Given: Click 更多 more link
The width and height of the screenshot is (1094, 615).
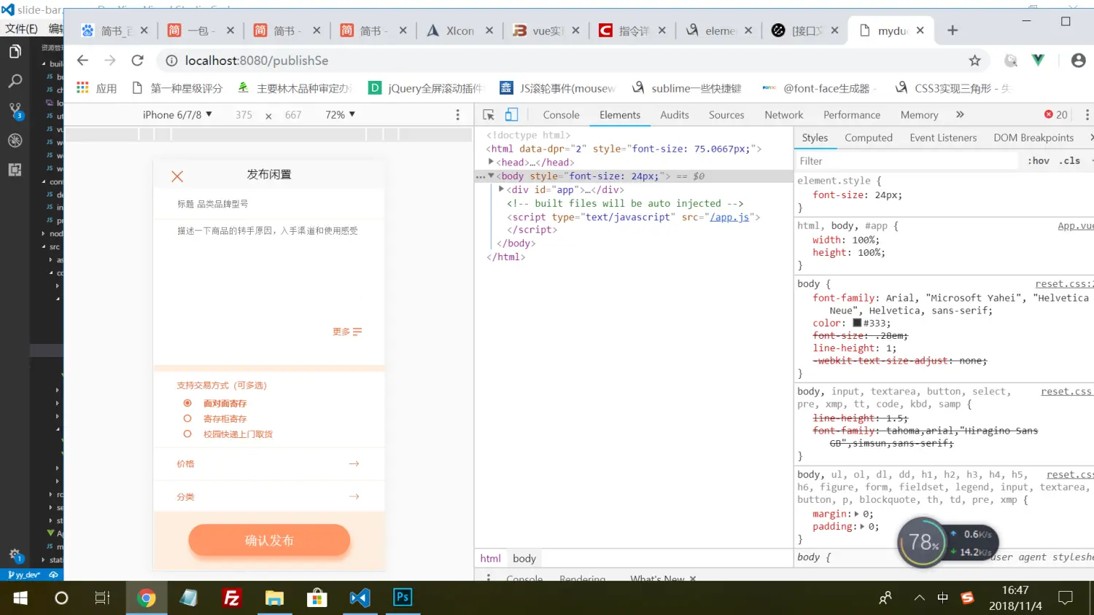Looking at the screenshot, I should tap(347, 332).
